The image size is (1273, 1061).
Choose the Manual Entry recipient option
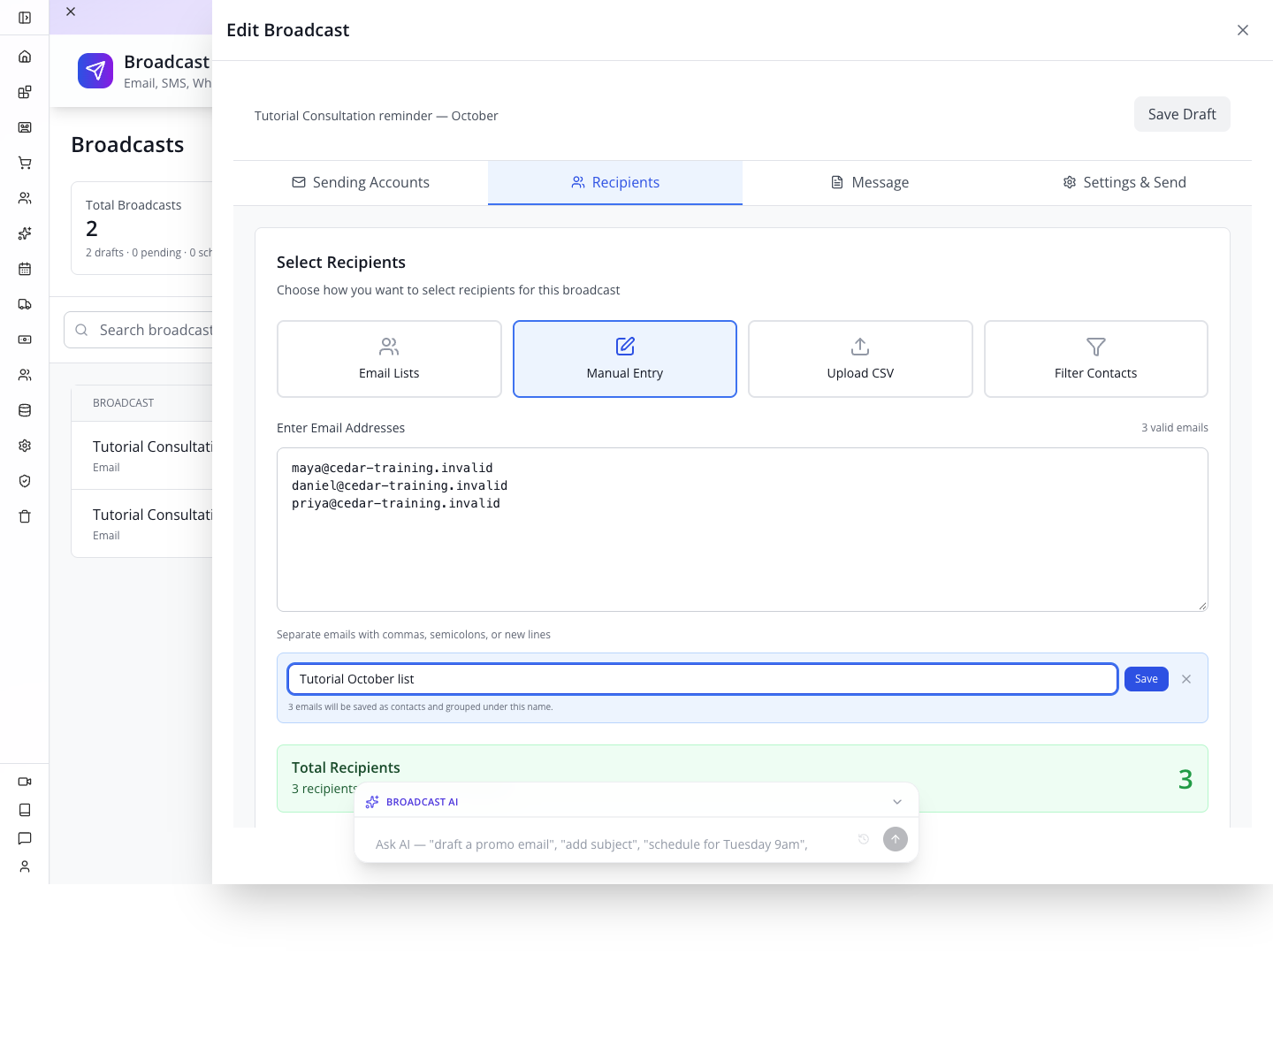[x=625, y=359]
